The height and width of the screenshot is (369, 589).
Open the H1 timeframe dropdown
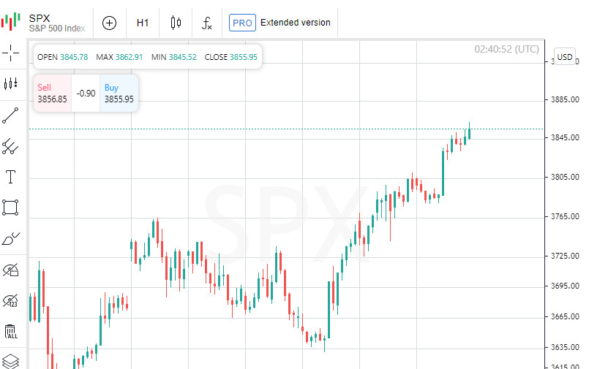tap(143, 23)
